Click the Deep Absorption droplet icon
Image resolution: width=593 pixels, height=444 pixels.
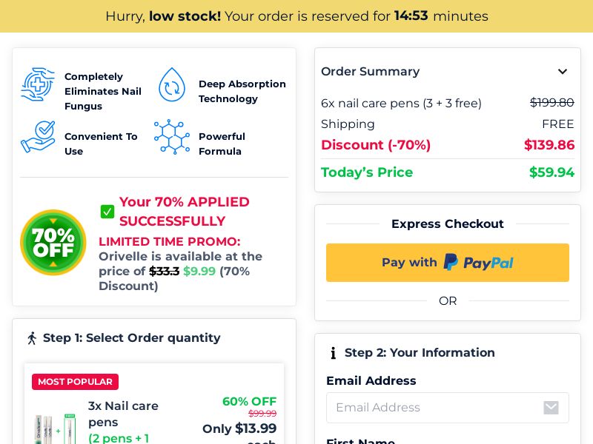172,84
